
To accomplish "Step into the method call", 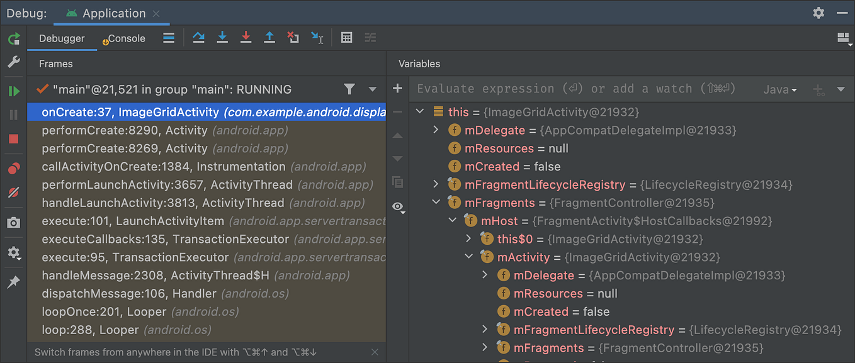I will click(222, 38).
